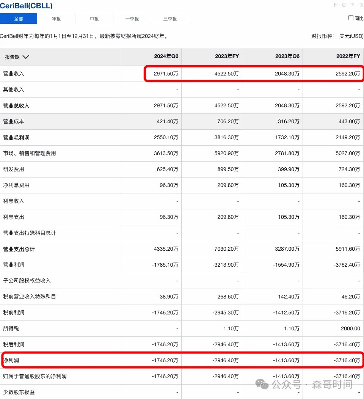Switch to the 年报 tab

56,19
